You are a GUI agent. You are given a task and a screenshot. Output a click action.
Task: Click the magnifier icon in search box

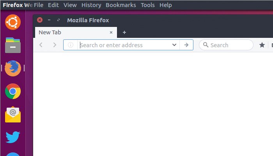pos(206,45)
